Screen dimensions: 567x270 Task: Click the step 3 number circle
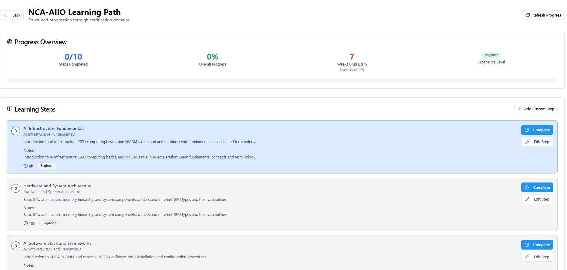coord(16,246)
